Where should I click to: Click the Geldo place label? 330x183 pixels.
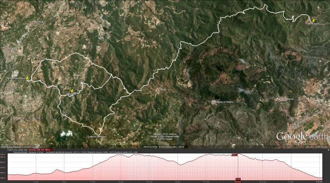38,22
